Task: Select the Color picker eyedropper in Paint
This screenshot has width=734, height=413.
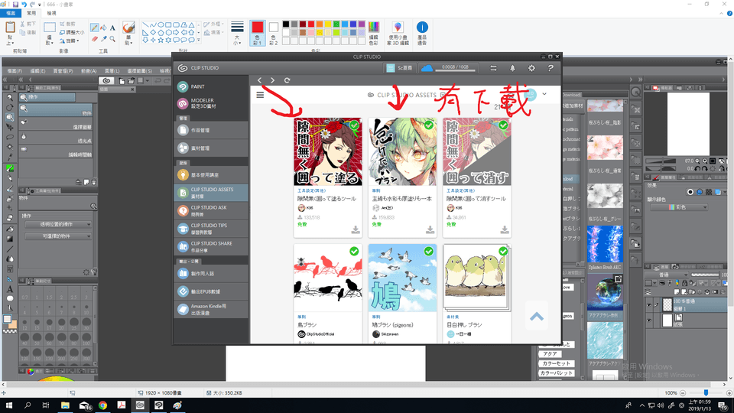Action: point(103,39)
